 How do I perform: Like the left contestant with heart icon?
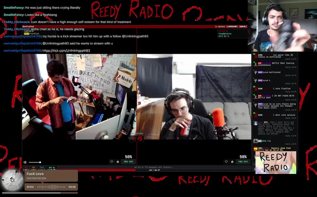(112, 161)
